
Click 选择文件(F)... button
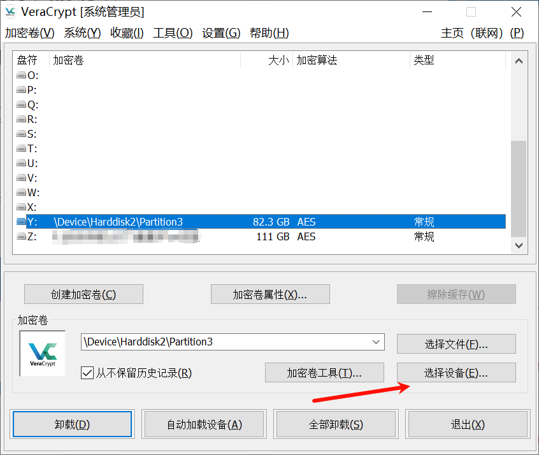456,344
